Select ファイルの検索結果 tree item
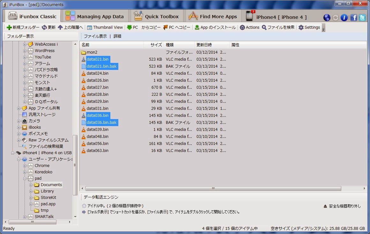Screen dimensions: 370x234 [46, 147]
